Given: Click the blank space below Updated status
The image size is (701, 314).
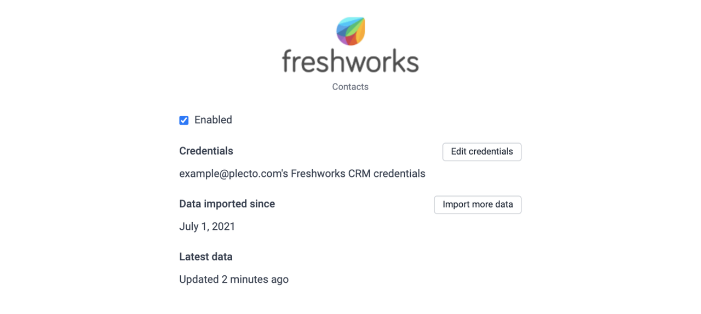Looking at the screenshot, I should coord(350,300).
